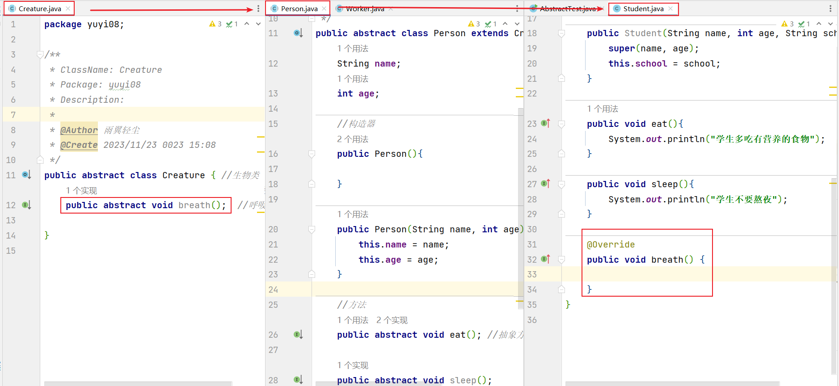Collapse the Student breath() method body
The image size is (839, 386).
pyautogui.click(x=562, y=260)
